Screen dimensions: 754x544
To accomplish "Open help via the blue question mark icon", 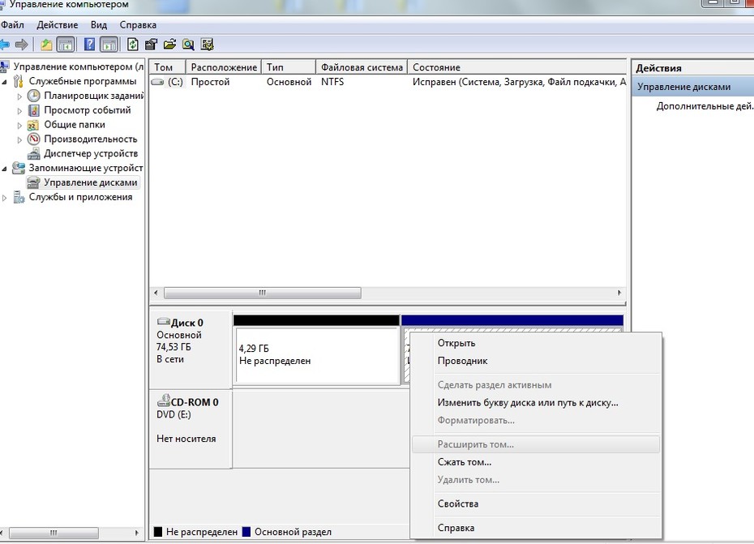I will click(x=89, y=45).
